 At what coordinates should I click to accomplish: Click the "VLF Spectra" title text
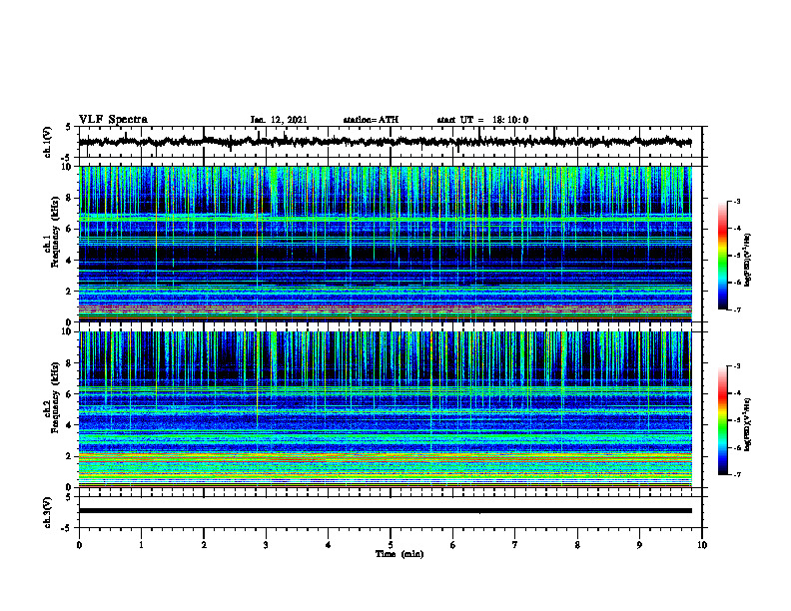point(113,120)
